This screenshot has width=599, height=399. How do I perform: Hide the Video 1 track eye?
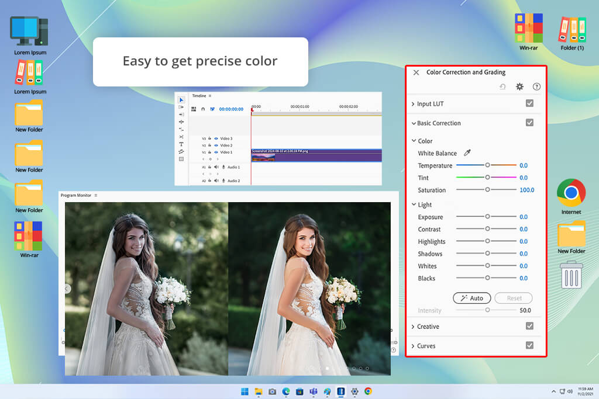click(x=216, y=152)
